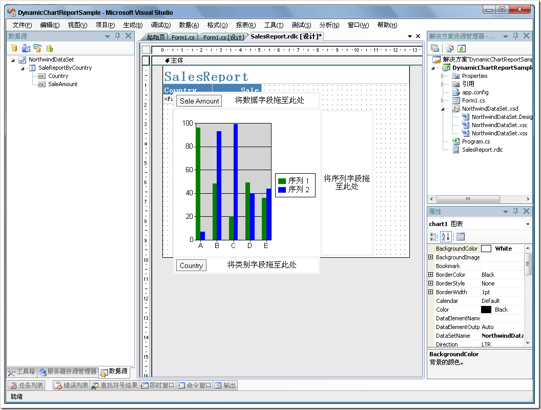Select the Properties folder icon
Image resolution: width=541 pixels, height=410 pixels.
click(x=456, y=76)
